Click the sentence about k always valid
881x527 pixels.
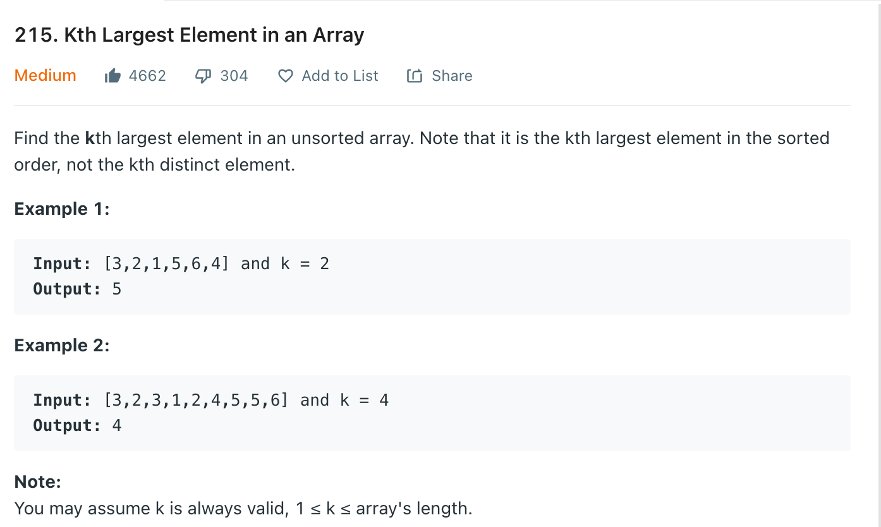[243, 508]
